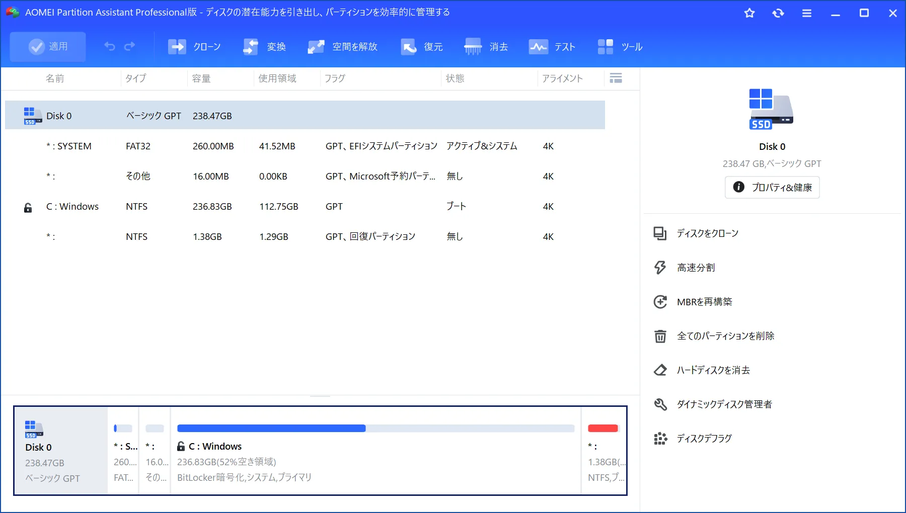Screen dimensions: 906x513
Task: Click the プロパティ&健康 button
Action: [772, 187]
